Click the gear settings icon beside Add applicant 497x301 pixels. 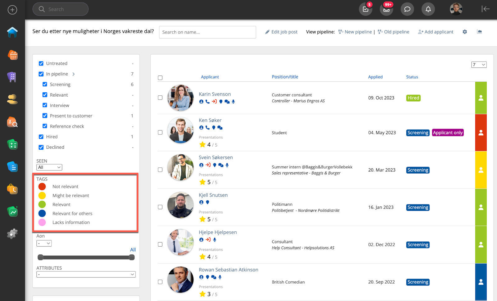[x=465, y=32]
